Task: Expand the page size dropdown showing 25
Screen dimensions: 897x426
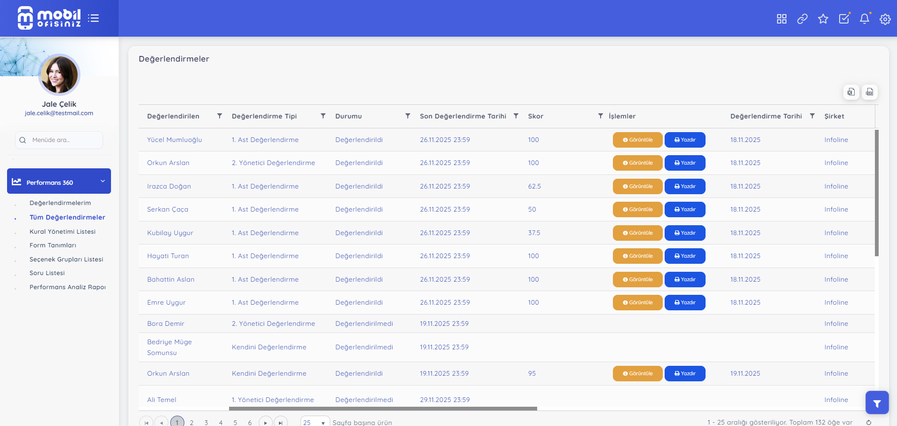Action: [315, 422]
